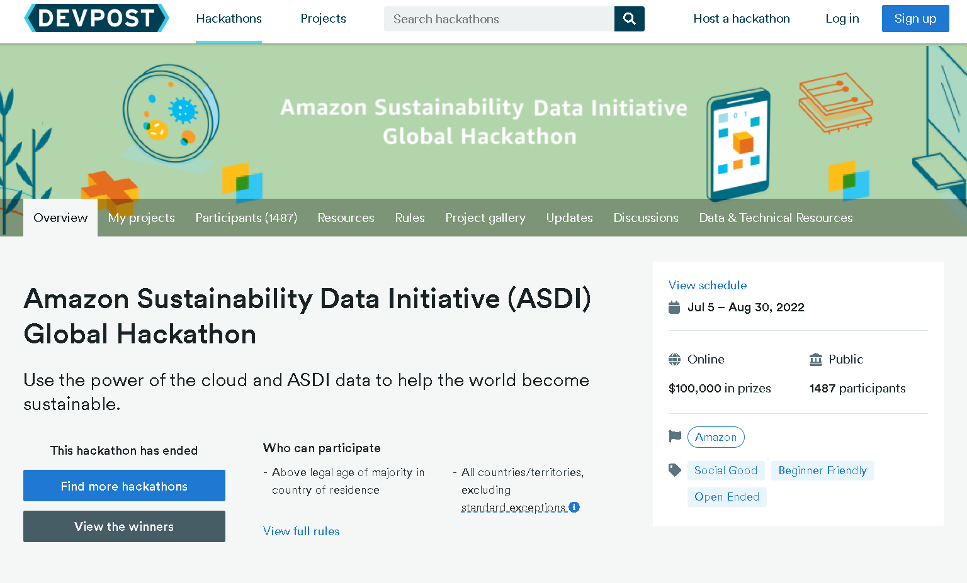Open the My projects tab
The height and width of the screenshot is (583, 967).
pos(142,218)
